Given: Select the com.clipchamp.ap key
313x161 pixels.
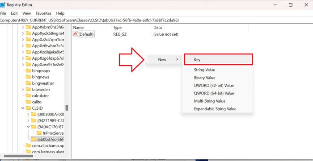Looking at the screenshot, I should click(x=48, y=146).
